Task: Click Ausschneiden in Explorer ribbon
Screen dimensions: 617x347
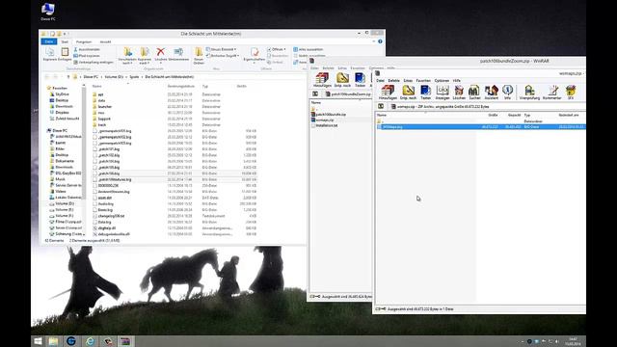Action: [87, 49]
